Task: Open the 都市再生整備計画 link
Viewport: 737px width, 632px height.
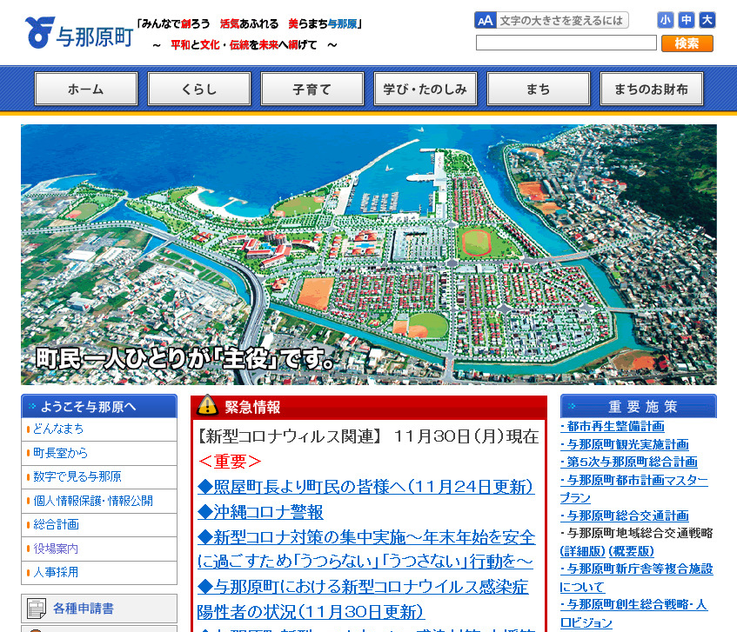Action: [x=613, y=426]
